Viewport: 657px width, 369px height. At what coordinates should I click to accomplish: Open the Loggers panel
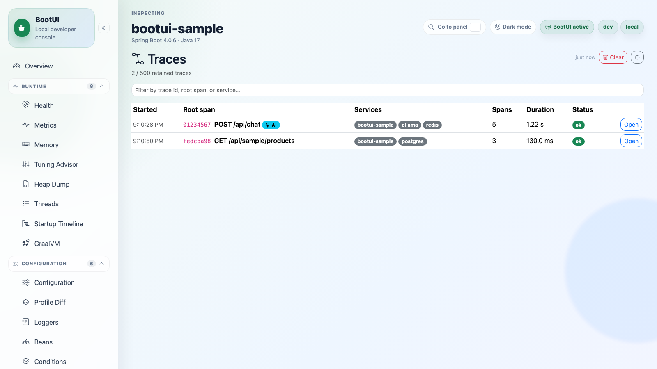[46, 322]
